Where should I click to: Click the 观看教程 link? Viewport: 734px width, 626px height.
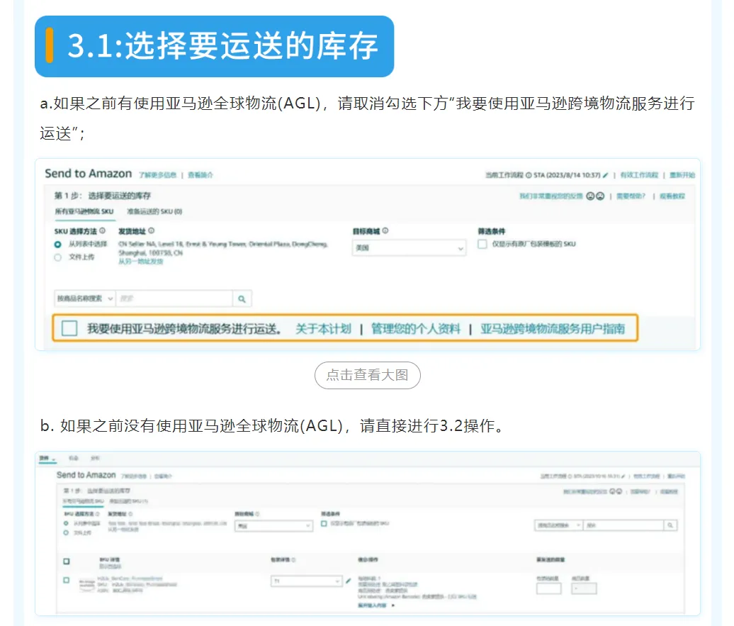coord(672,196)
